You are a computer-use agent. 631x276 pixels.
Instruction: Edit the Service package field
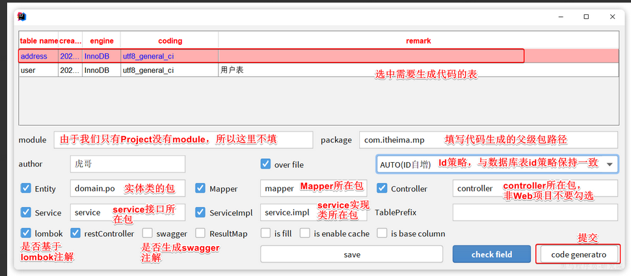coord(128,212)
